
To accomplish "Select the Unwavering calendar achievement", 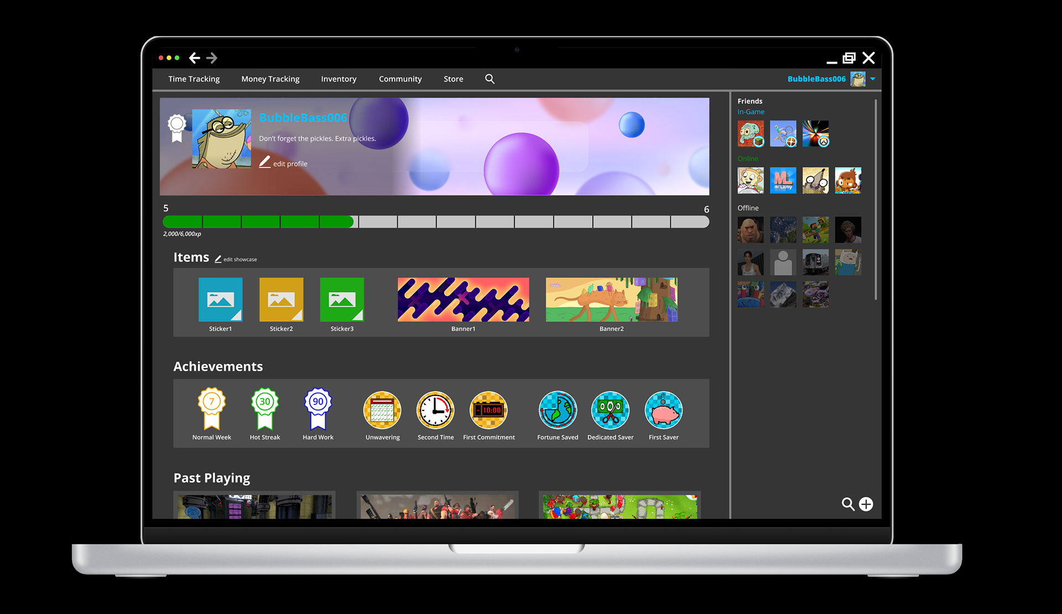I will pyautogui.click(x=382, y=410).
